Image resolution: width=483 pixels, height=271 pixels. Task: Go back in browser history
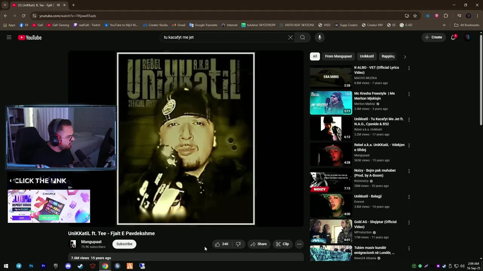5,16
